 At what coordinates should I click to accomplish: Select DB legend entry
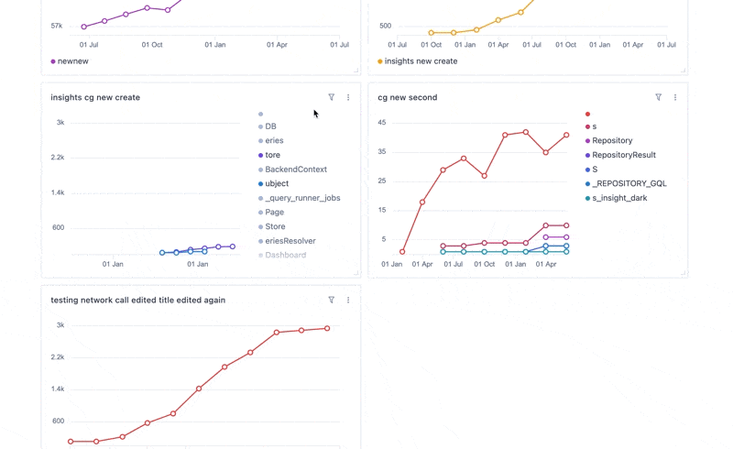[x=268, y=126]
